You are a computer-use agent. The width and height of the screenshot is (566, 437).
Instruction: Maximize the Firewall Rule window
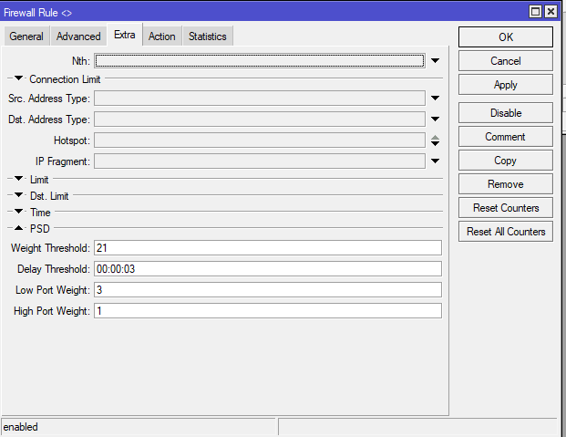(535, 12)
